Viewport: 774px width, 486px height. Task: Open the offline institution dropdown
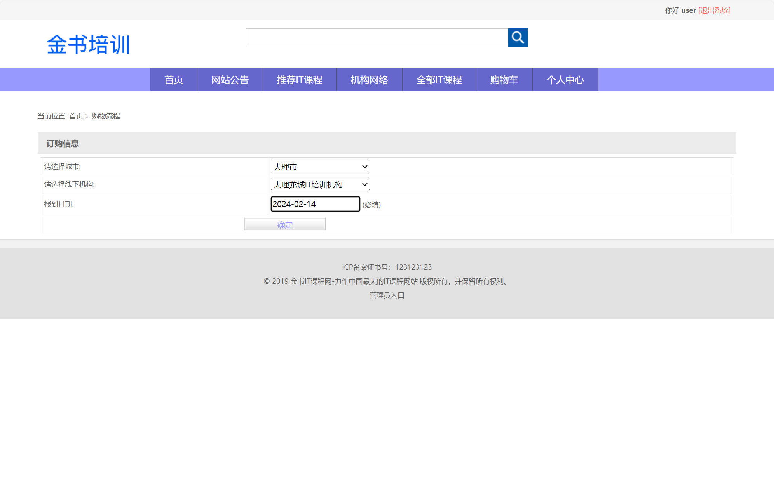click(320, 184)
